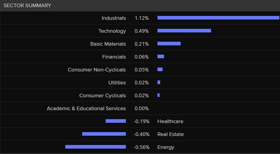Select the Technology sector row
The height and width of the screenshot is (154, 280).
click(112, 31)
